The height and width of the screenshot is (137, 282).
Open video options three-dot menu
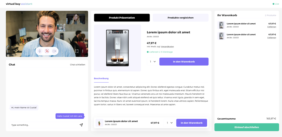click(x=83, y=51)
